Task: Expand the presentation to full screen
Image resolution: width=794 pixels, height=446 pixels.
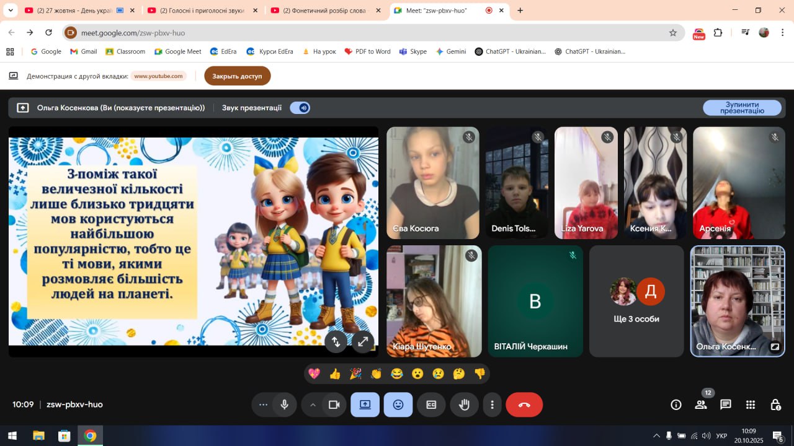Action: coord(362,341)
